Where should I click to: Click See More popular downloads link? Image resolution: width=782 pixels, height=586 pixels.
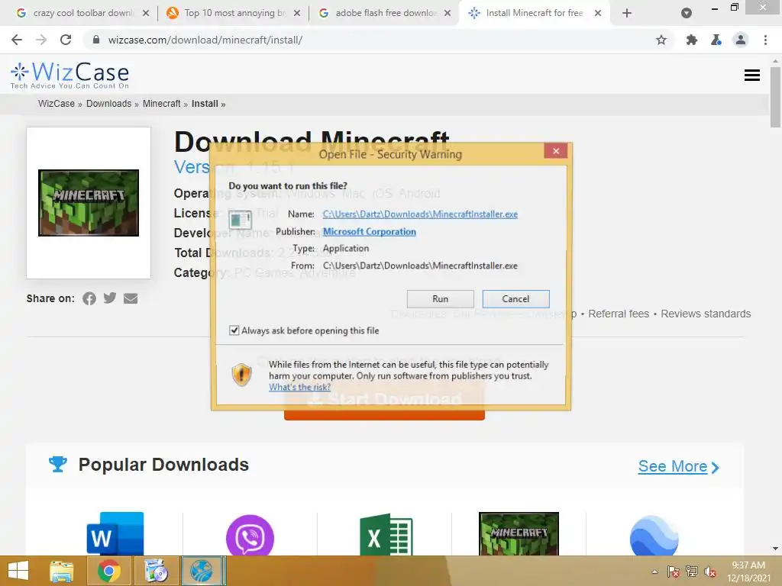pos(678,466)
